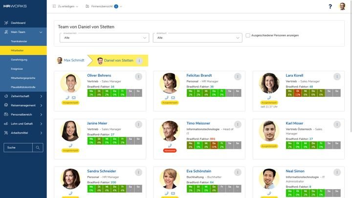Open the Zu erledigen dropdown
The width and height of the screenshot is (352, 198).
point(66,6)
